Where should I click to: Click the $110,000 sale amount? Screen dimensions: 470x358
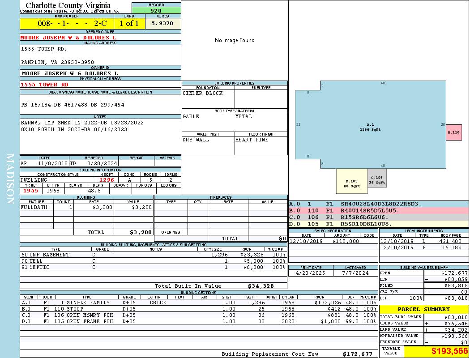pyautogui.click(x=346, y=241)
